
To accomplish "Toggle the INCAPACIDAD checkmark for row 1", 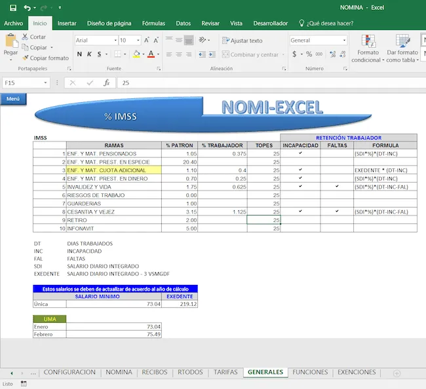I will pyautogui.click(x=300, y=153).
